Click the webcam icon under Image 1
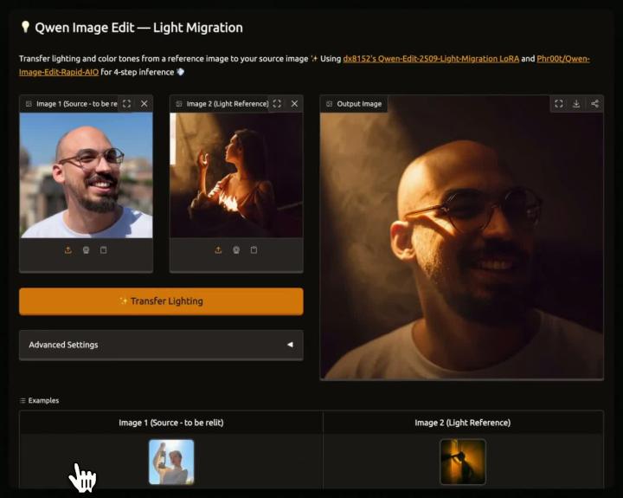623x498 pixels. point(86,250)
